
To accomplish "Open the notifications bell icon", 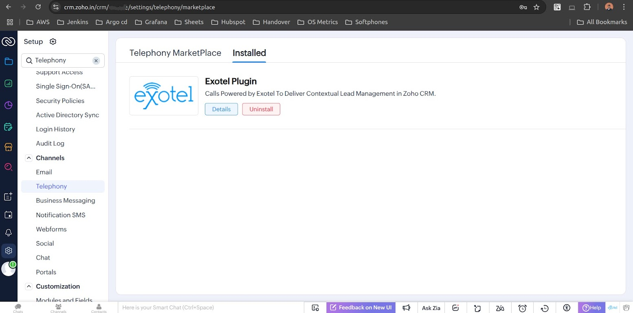I will [9, 233].
